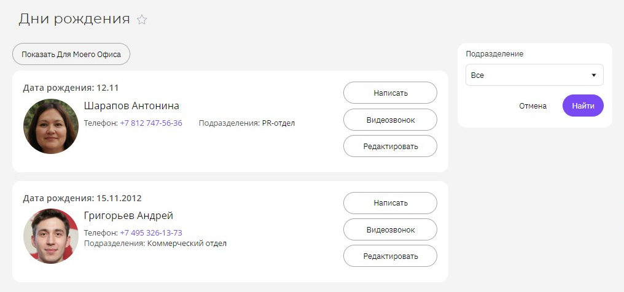Click the favorite star next to Дни рождения
The width and height of the screenshot is (624, 292).
point(142,20)
